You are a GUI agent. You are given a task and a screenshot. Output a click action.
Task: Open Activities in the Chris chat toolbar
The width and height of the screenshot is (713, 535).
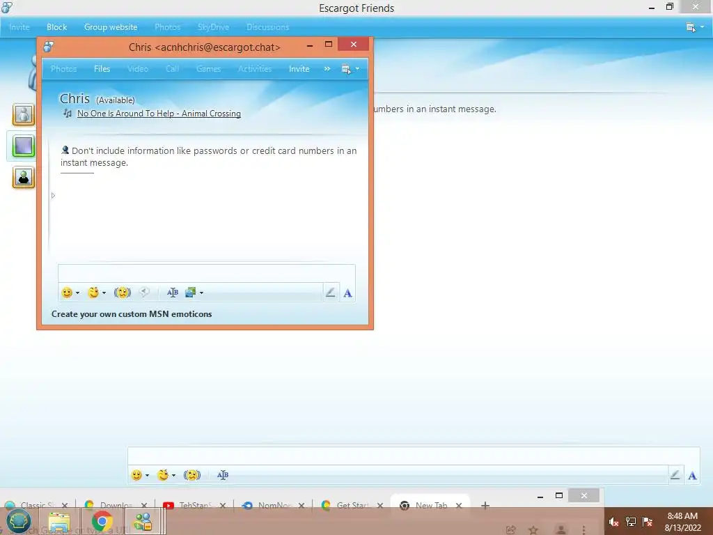[x=255, y=69]
